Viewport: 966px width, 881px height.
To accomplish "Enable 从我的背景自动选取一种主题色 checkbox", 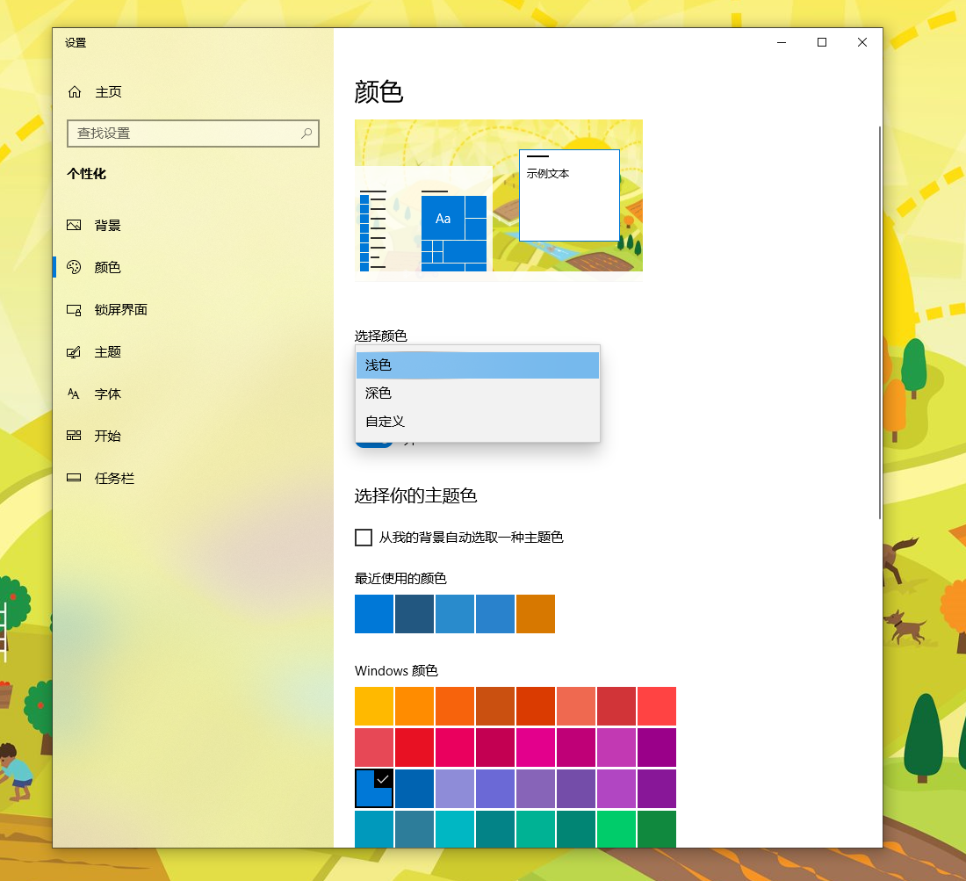I will (x=364, y=538).
